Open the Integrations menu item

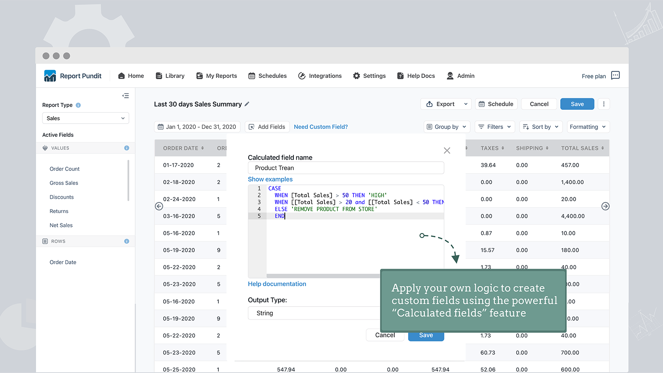[320, 76]
